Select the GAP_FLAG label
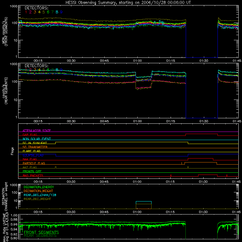 click(x=30, y=135)
